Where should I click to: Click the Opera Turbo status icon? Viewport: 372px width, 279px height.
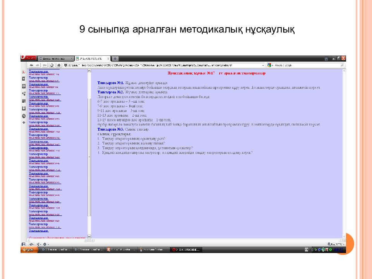click(46, 244)
